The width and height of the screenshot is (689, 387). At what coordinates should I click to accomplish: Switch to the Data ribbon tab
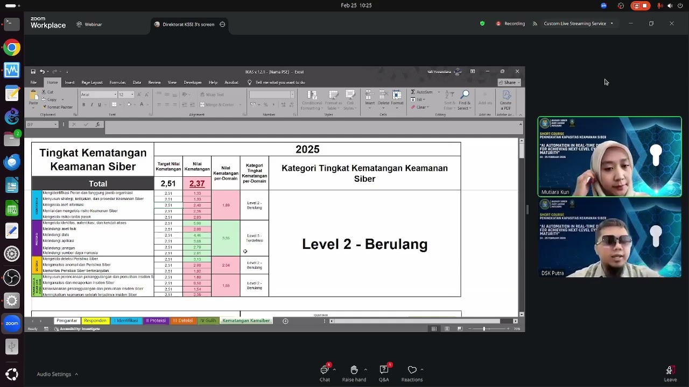(x=137, y=82)
